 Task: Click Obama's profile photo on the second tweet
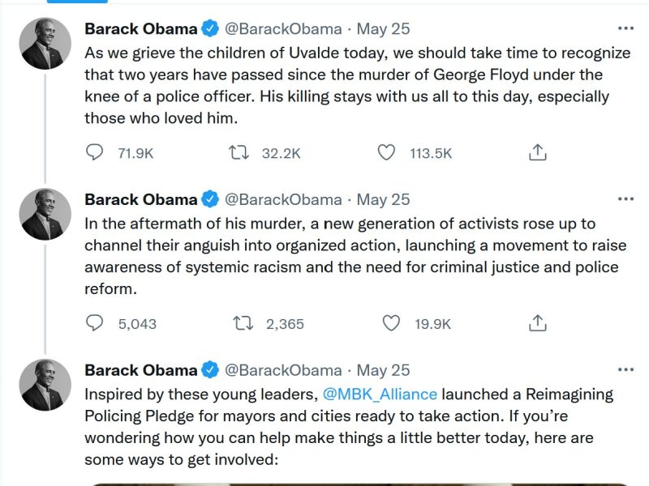(x=45, y=214)
